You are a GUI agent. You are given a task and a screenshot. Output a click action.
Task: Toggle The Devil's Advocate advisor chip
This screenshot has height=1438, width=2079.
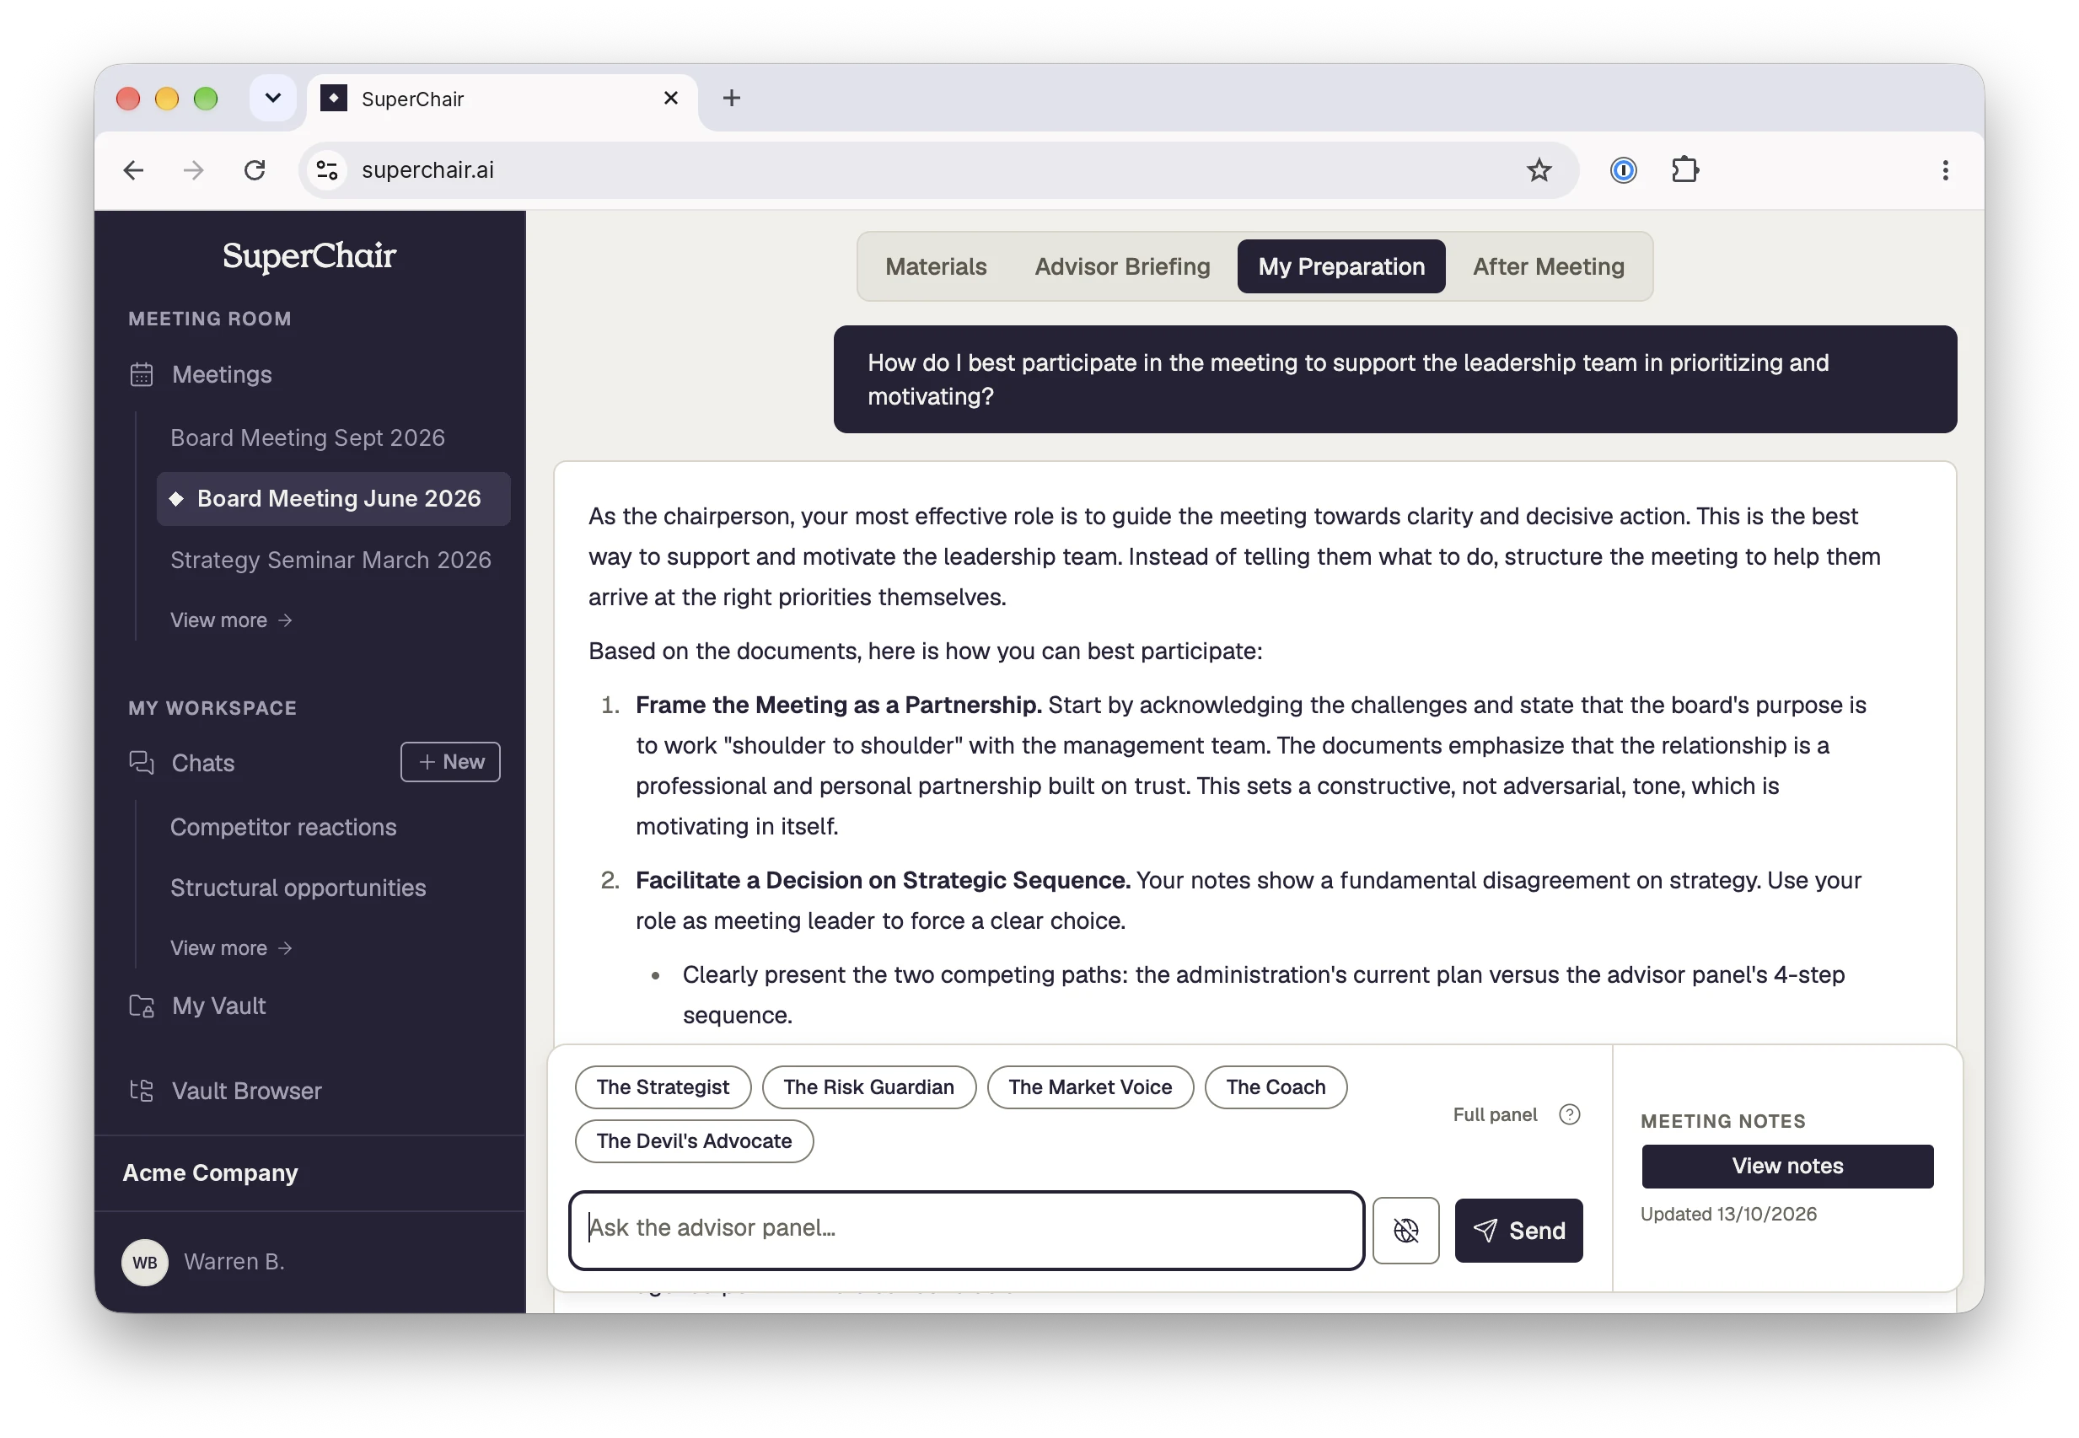click(x=693, y=1140)
